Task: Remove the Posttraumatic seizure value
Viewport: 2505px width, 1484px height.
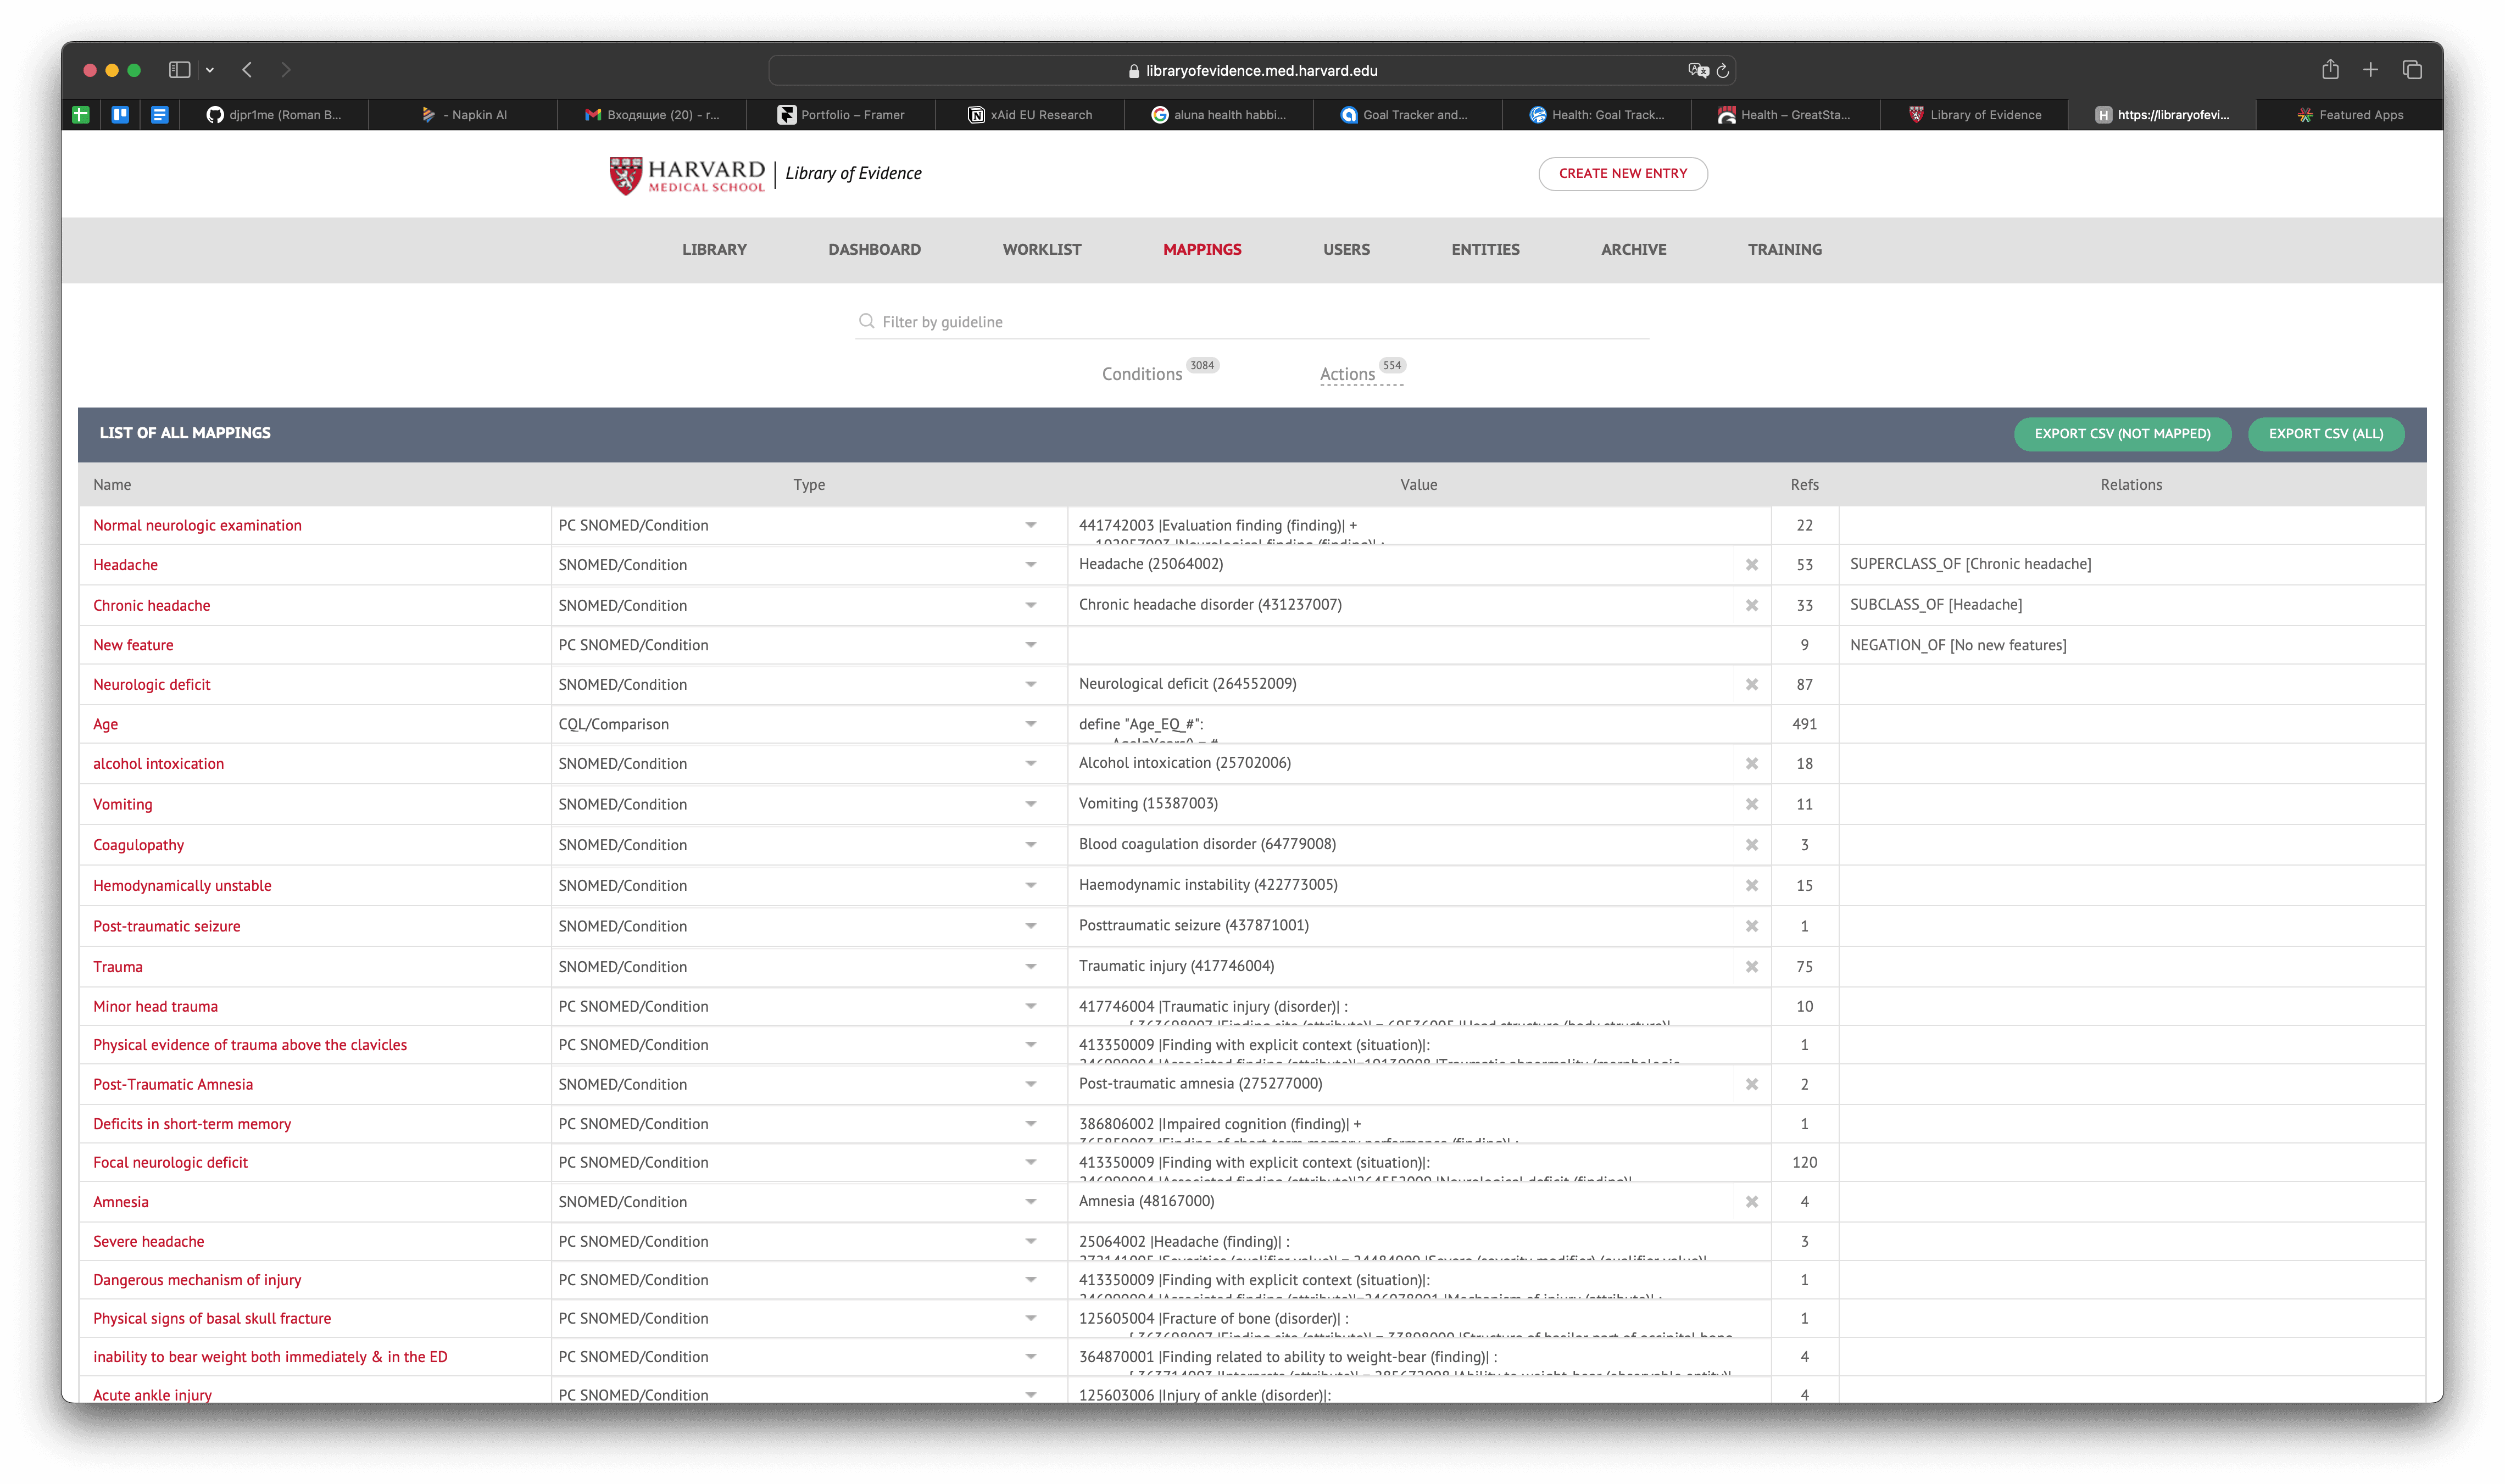Action: (x=1751, y=926)
